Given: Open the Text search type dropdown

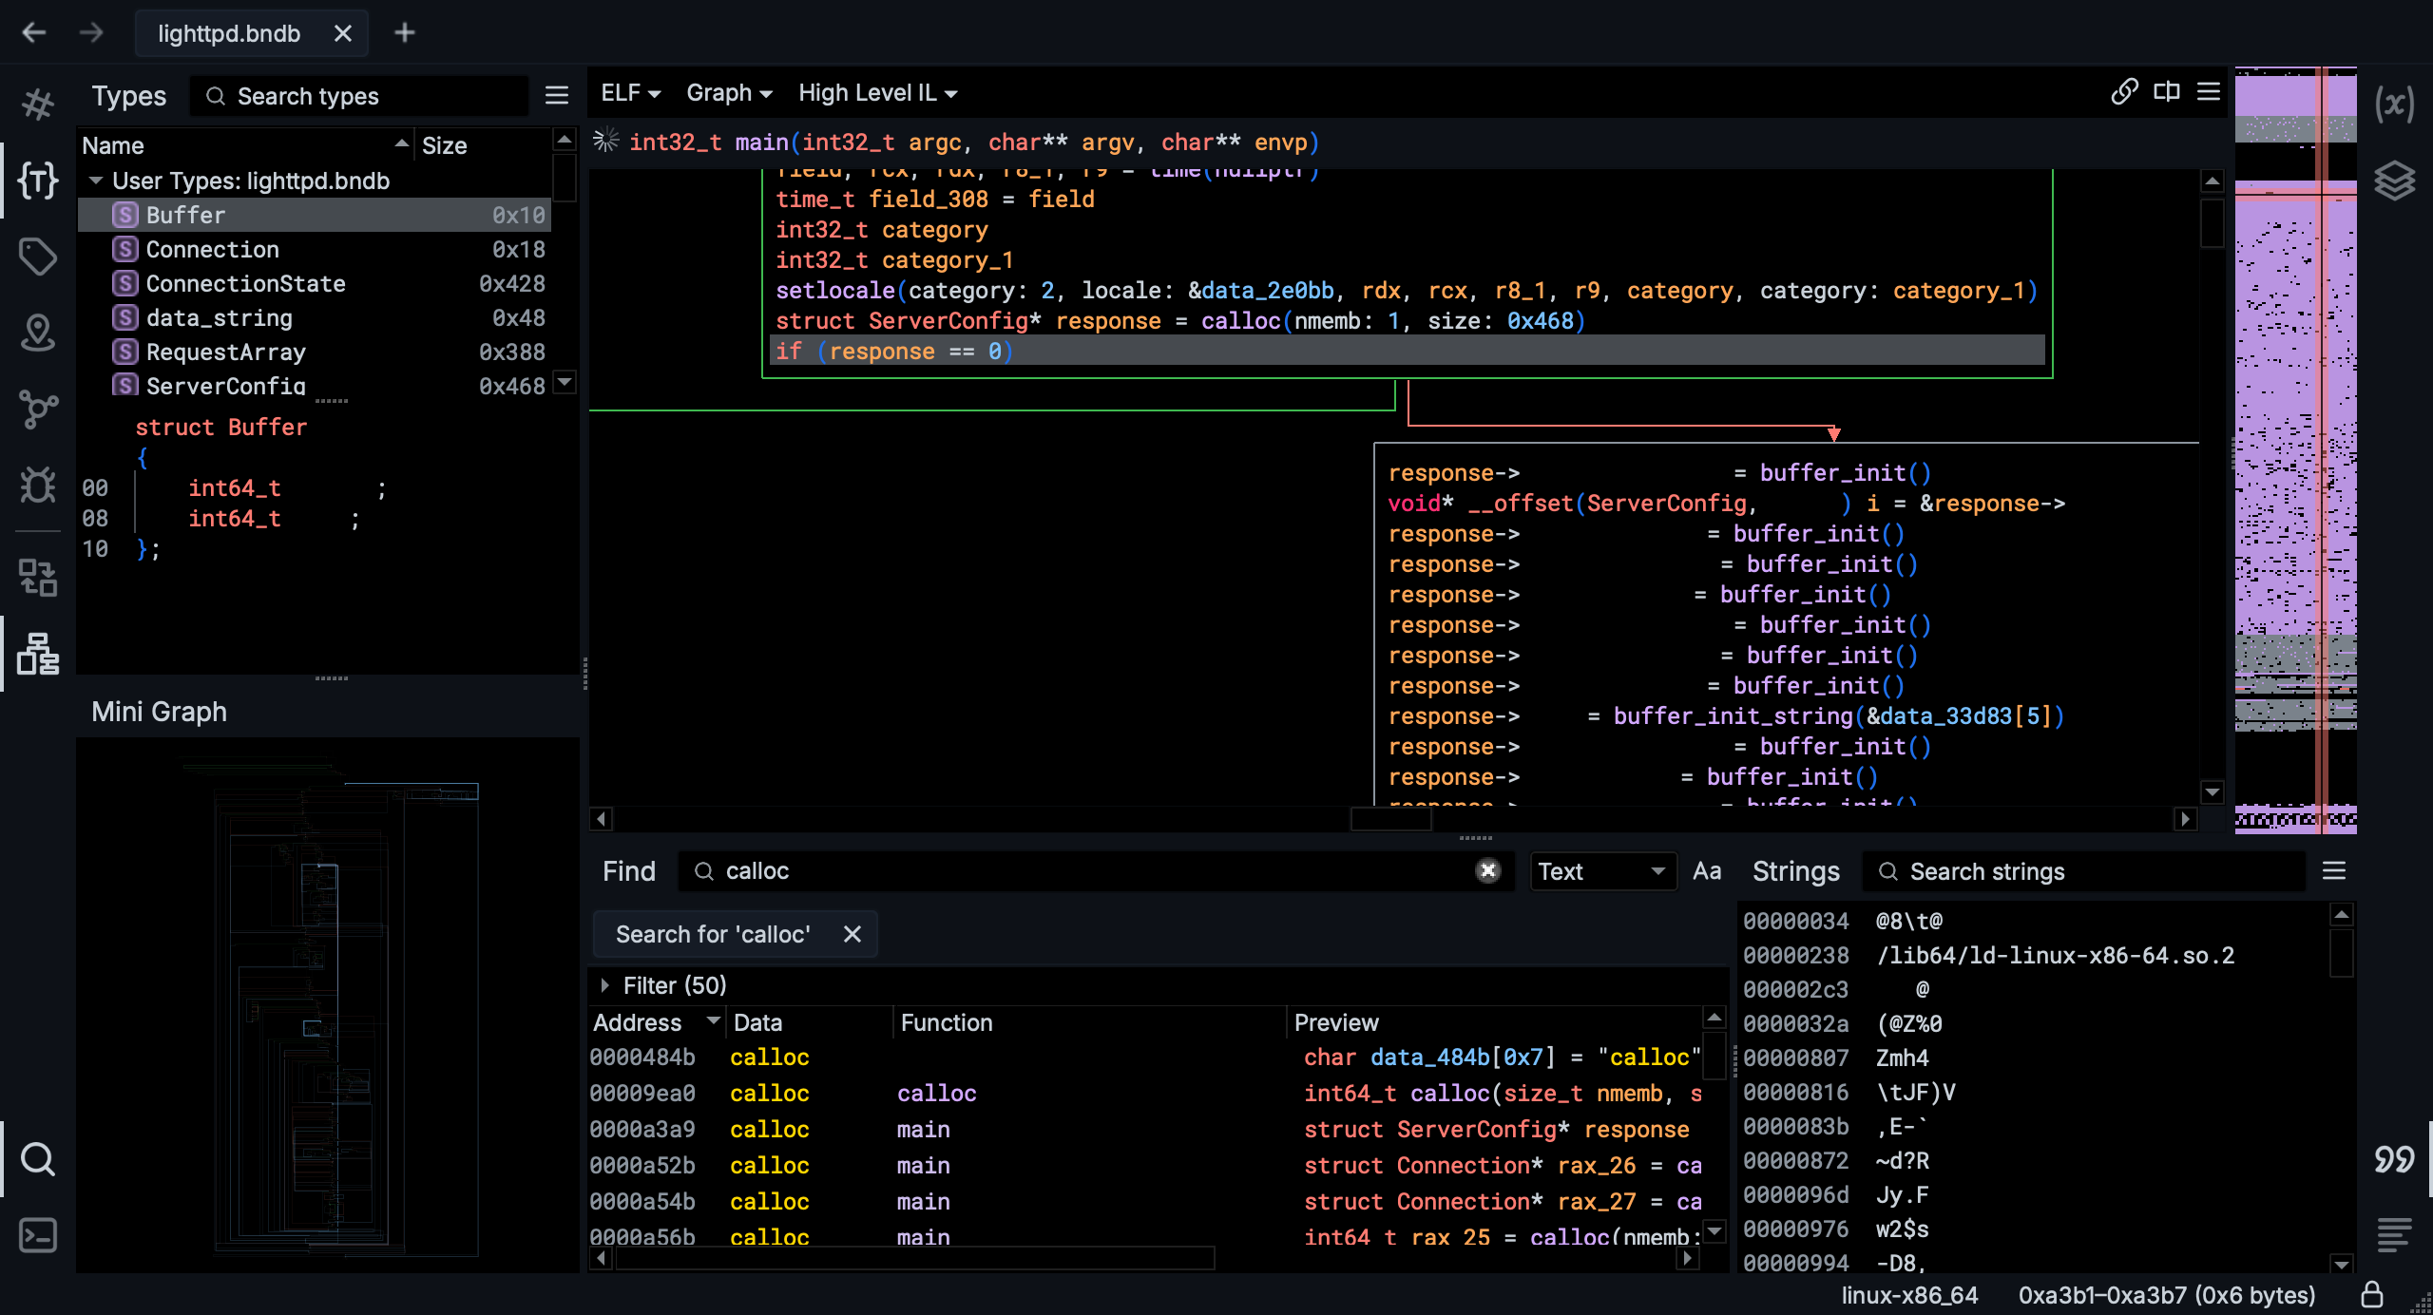Looking at the screenshot, I should click(x=1602, y=871).
